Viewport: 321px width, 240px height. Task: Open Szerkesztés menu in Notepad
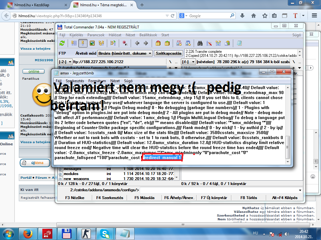[75, 81]
